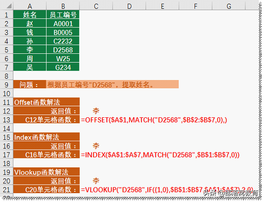Select the 李 result cell in row 16
264x202 pixels.
click(x=96, y=146)
